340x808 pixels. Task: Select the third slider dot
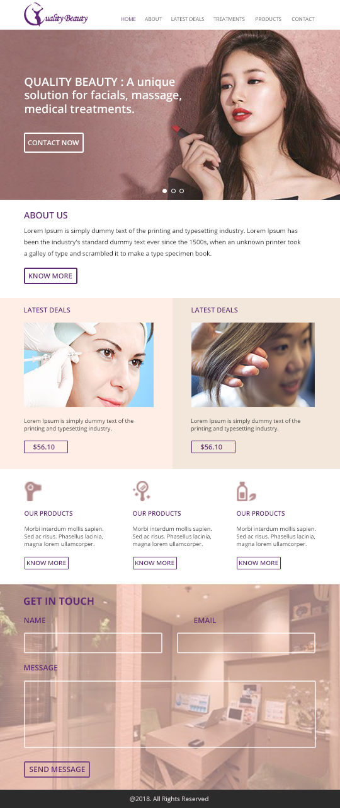[x=181, y=191]
